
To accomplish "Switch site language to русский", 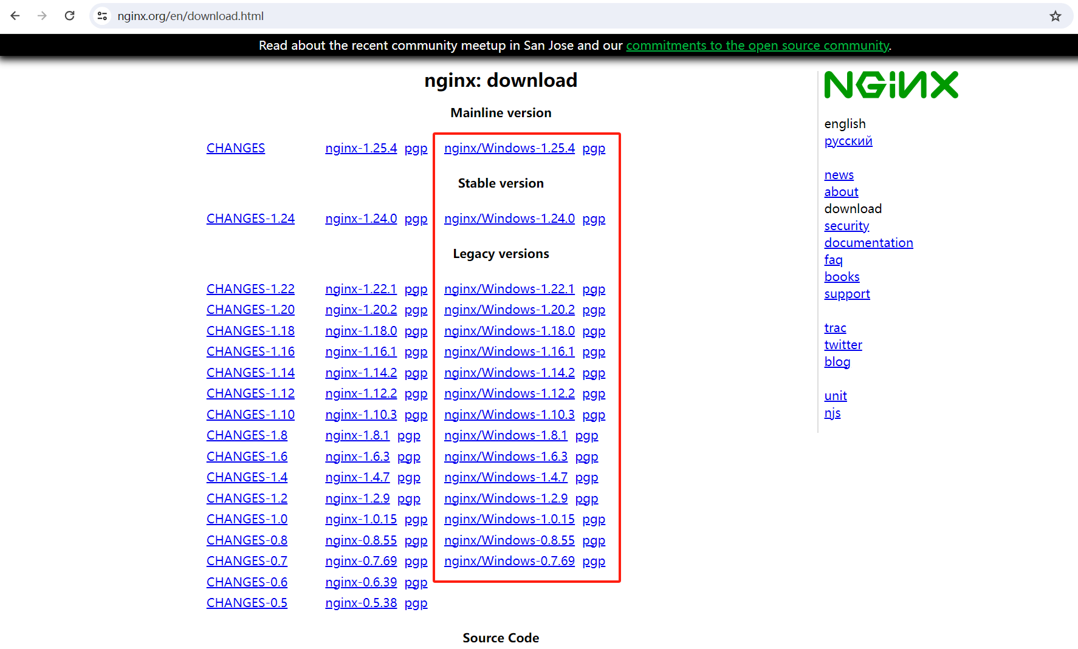I will tap(848, 141).
